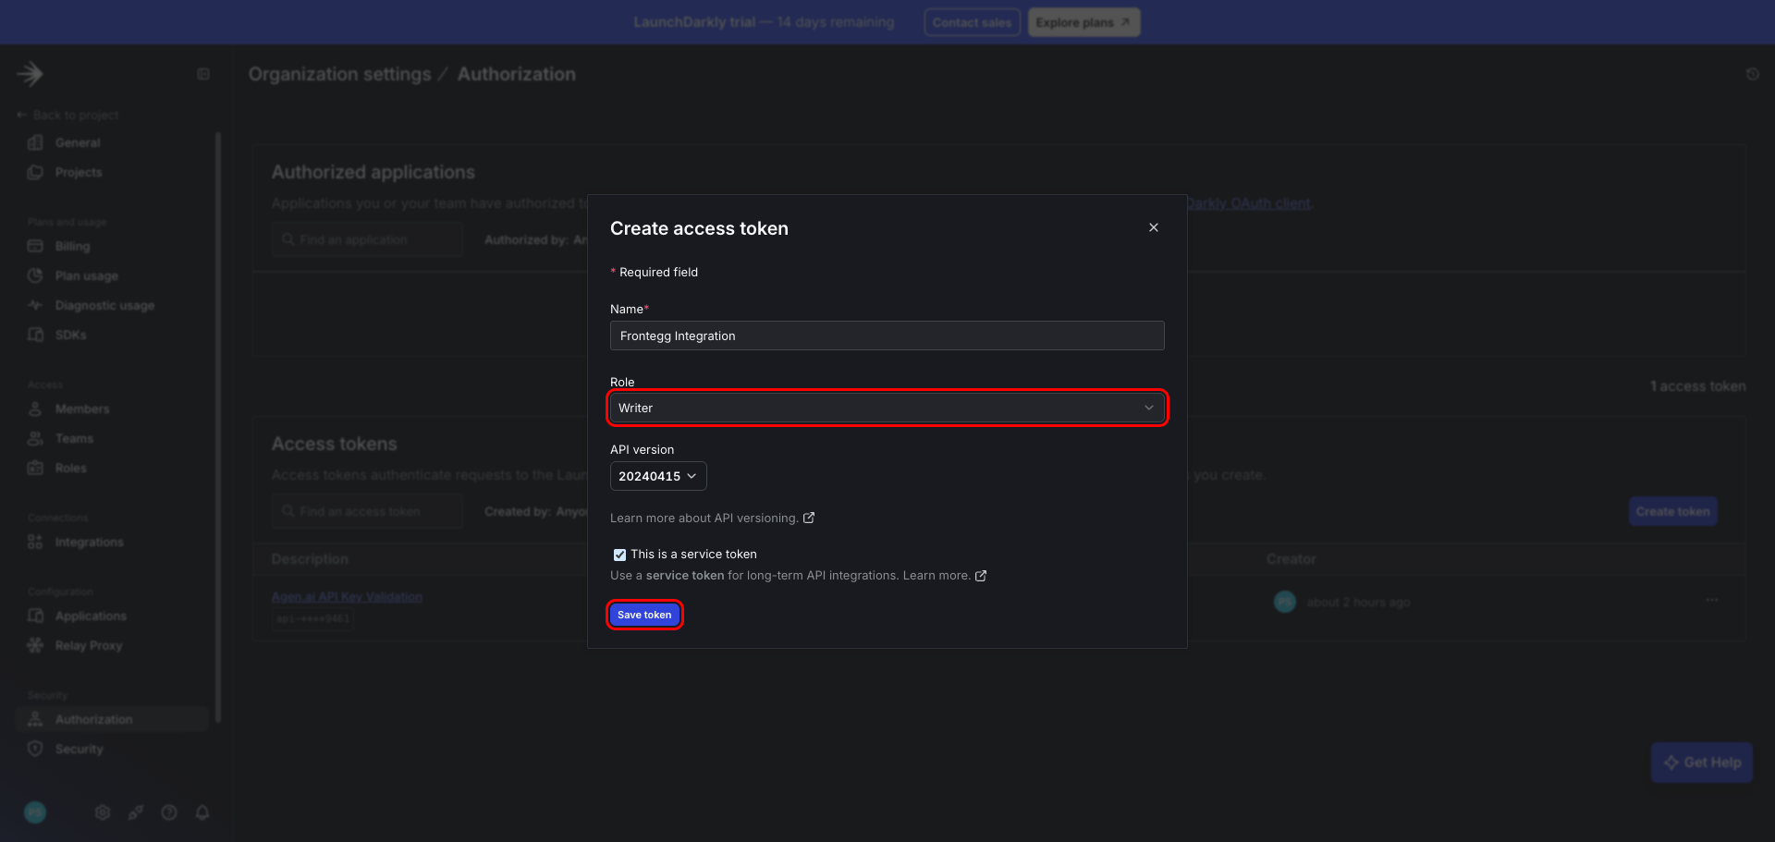
Task: Open the Authorized by filter
Action: (x=535, y=239)
